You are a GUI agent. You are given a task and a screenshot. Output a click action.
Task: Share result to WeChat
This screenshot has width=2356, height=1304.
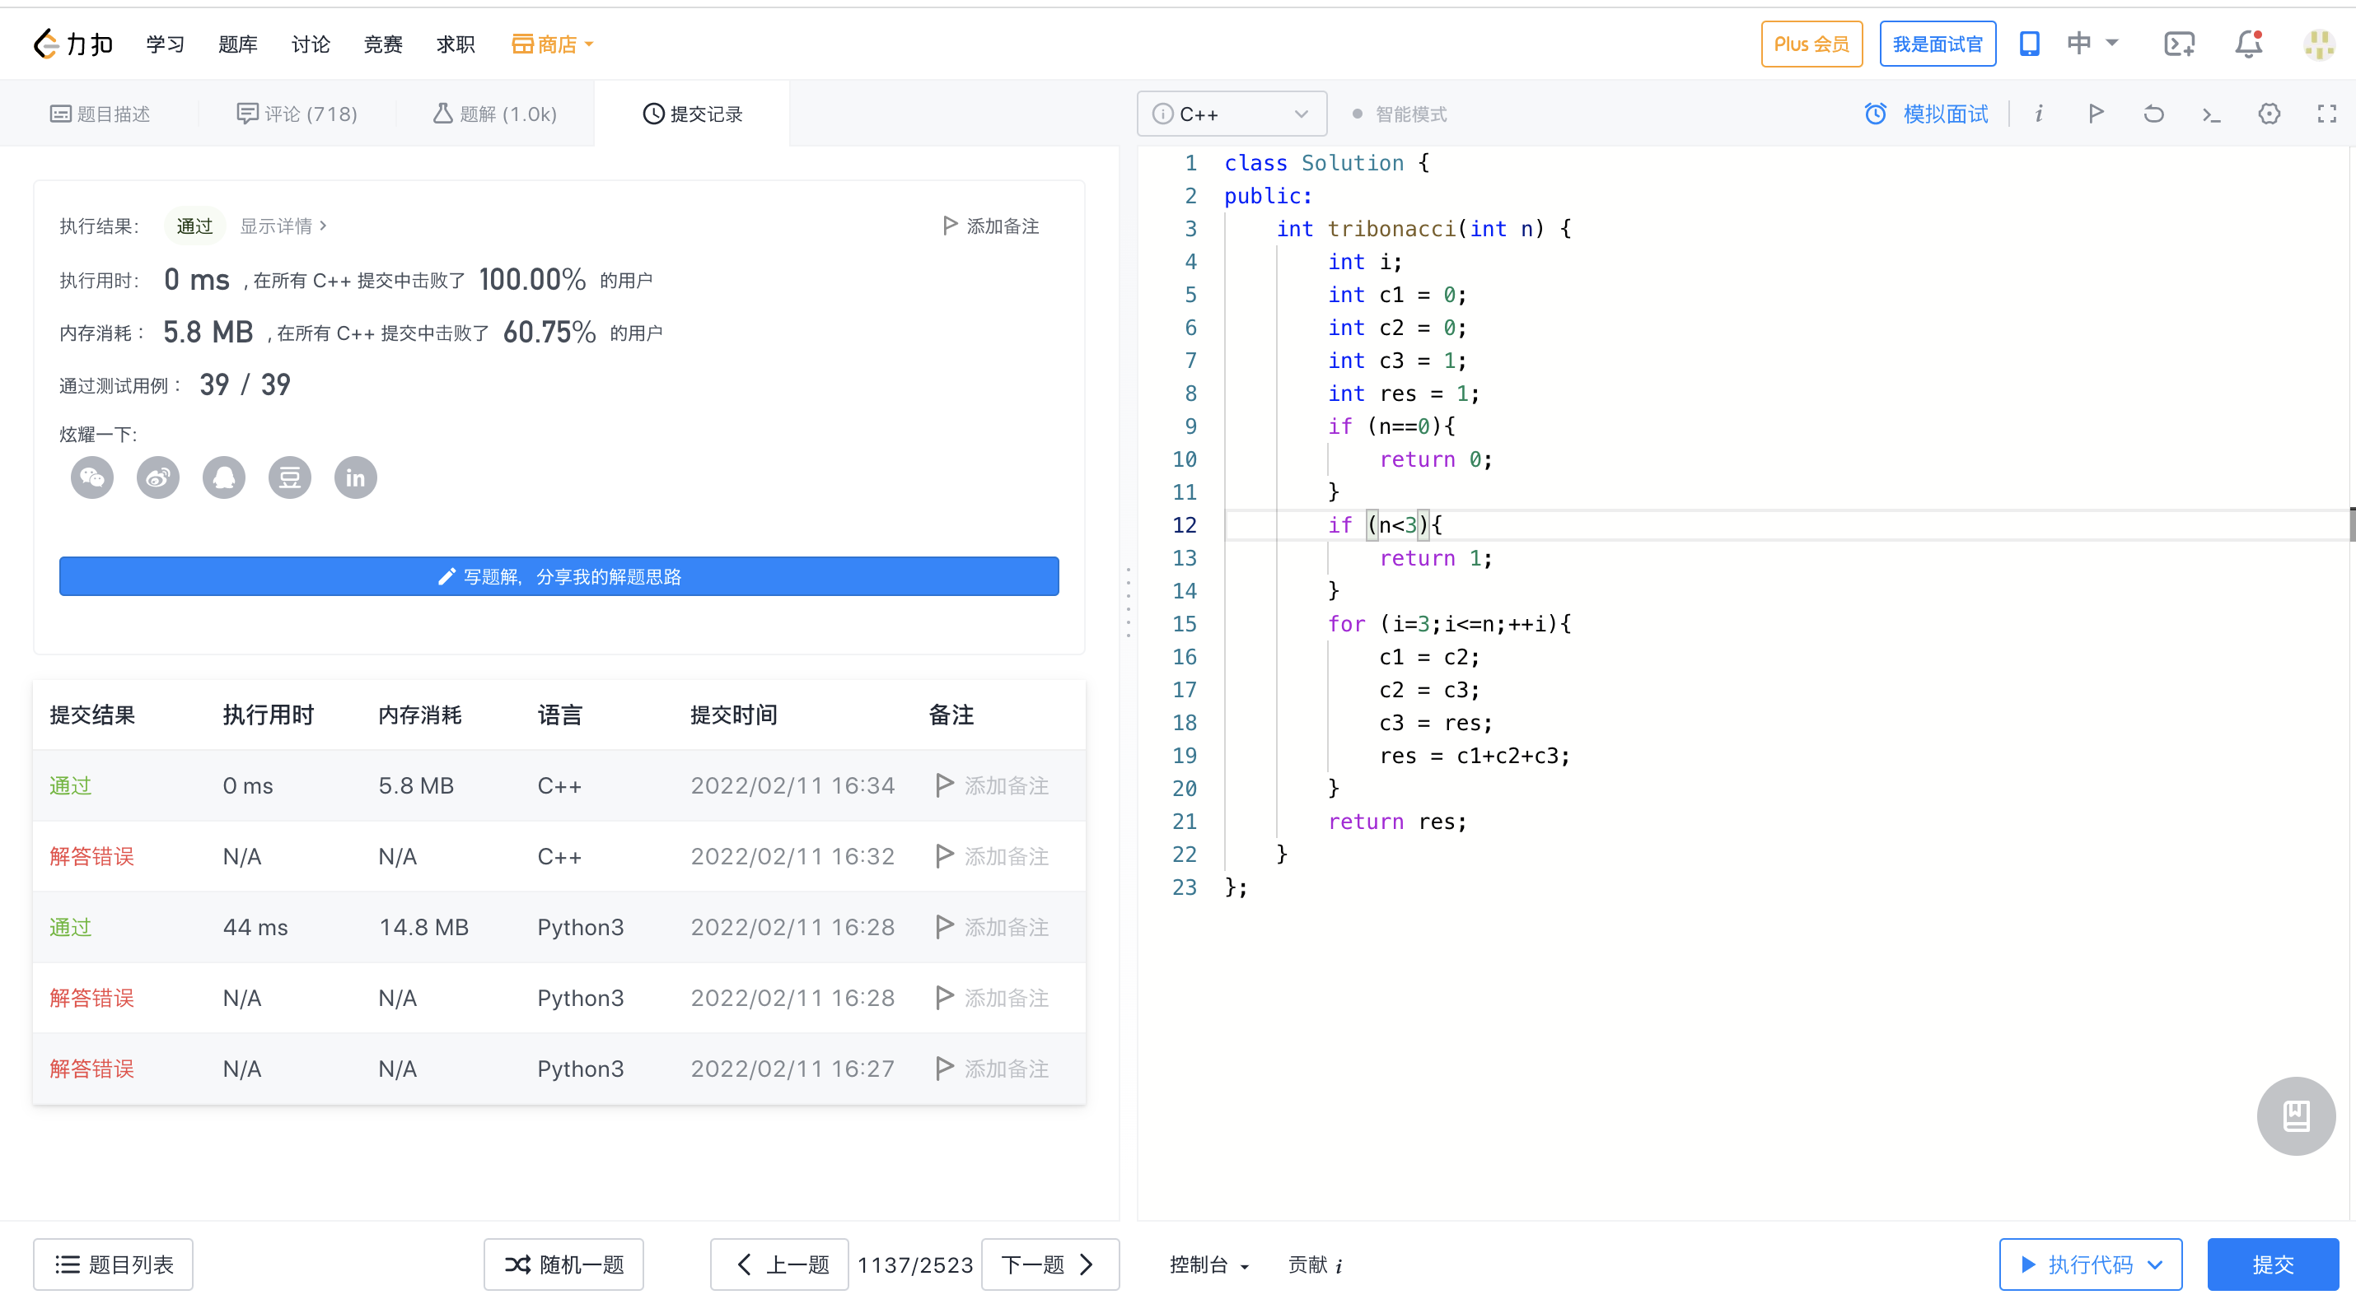point(91,477)
